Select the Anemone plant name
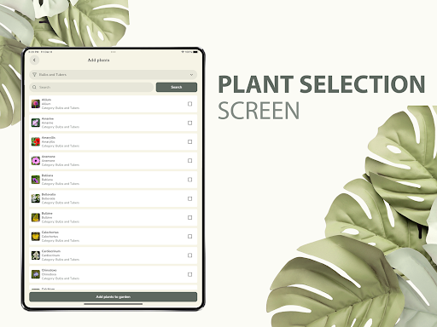 [x=49, y=157]
